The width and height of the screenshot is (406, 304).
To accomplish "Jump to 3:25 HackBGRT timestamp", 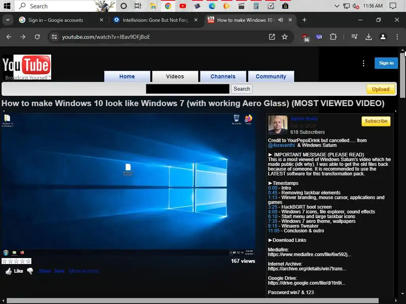I will tap(273, 207).
